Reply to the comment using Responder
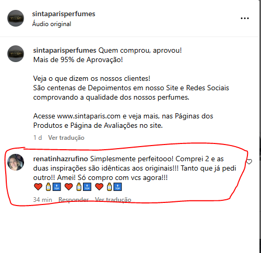Screen dimensions: 261x253 coord(74,200)
